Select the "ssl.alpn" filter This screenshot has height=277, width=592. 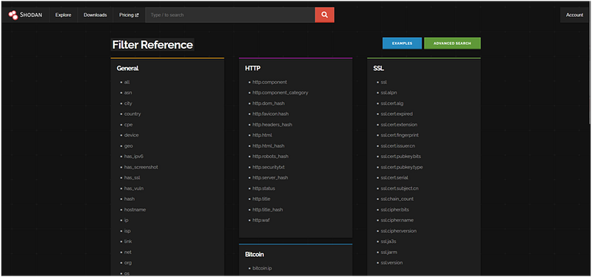[x=388, y=93]
